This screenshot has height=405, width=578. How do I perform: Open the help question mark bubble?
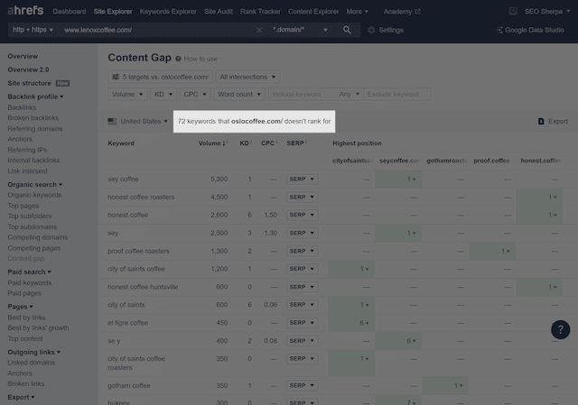point(560,330)
